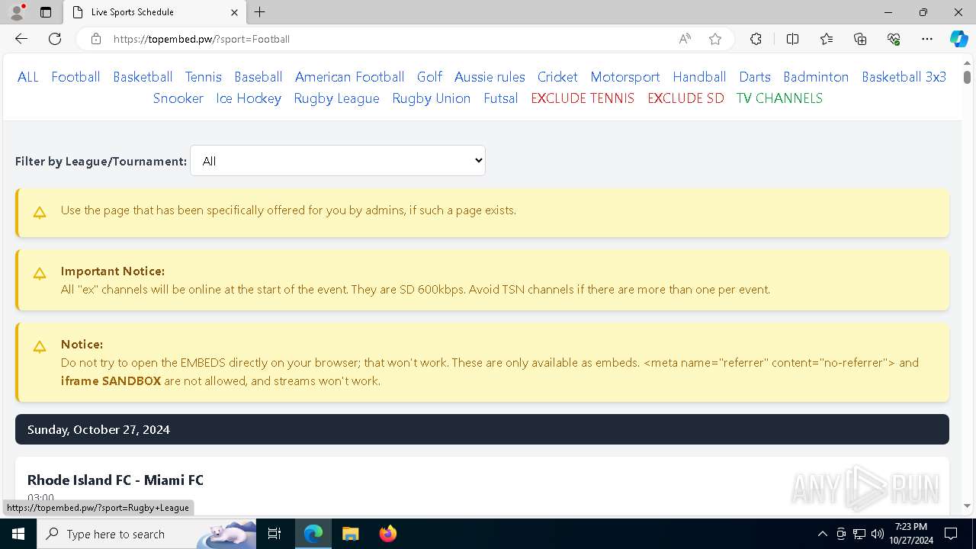Click page vertical scrollbar thumb
Viewport: 976px width, 549px height.
point(967,77)
